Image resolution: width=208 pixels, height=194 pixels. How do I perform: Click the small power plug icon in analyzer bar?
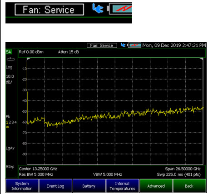(123, 45)
